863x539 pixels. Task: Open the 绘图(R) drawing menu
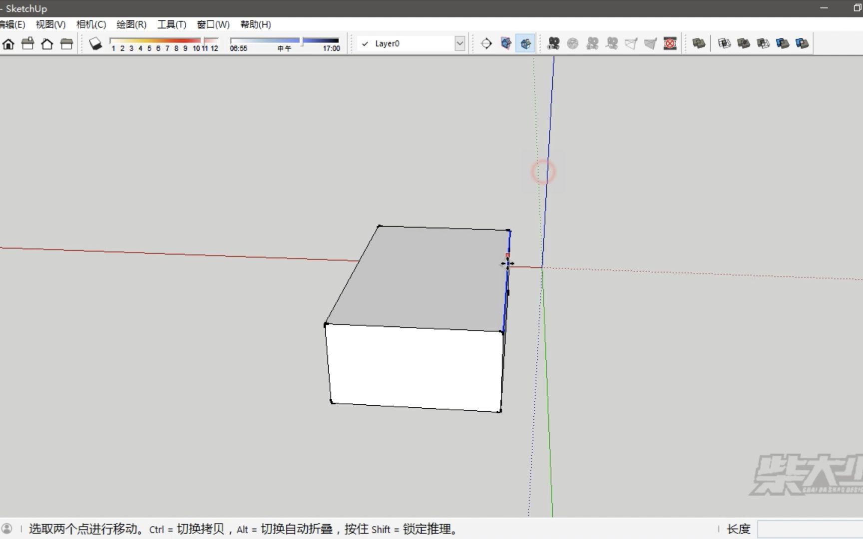pos(131,24)
